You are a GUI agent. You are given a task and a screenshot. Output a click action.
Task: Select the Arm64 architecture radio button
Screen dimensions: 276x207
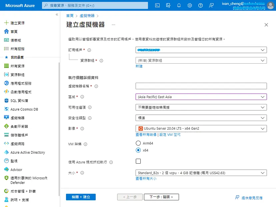pos(138,143)
